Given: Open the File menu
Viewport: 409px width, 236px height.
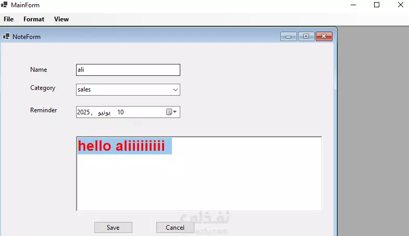Looking at the screenshot, I should [x=9, y=19].
